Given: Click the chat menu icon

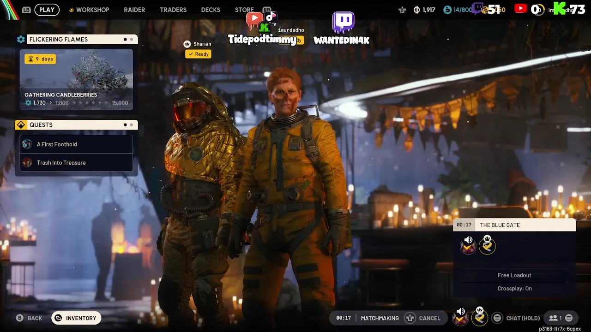Looking at the screenshot, I should point(497,318).
